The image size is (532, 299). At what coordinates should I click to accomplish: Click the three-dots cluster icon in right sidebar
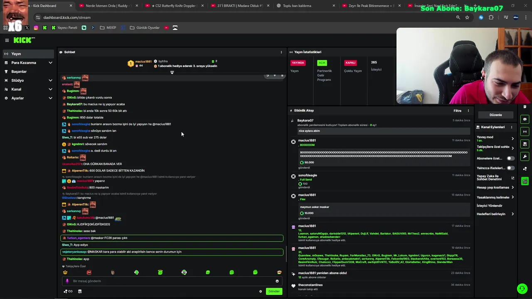(525, 169)
